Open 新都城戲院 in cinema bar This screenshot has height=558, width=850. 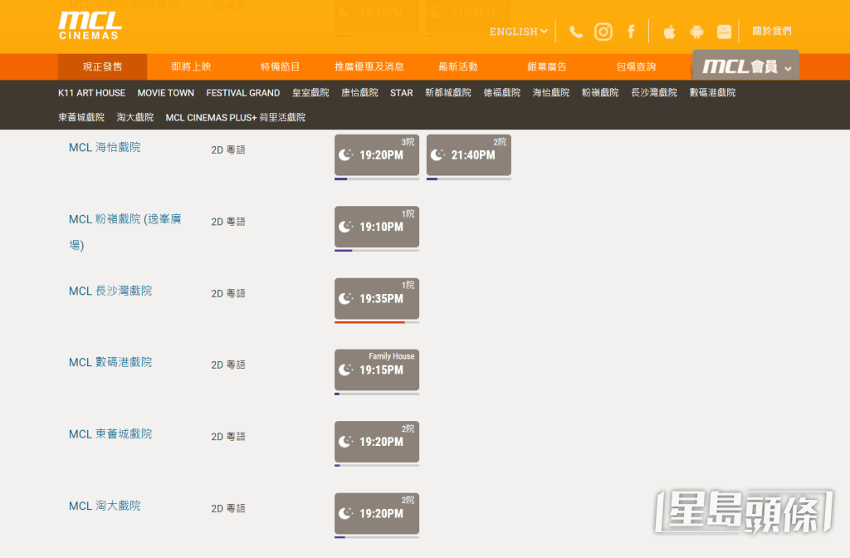pos(448,93)
